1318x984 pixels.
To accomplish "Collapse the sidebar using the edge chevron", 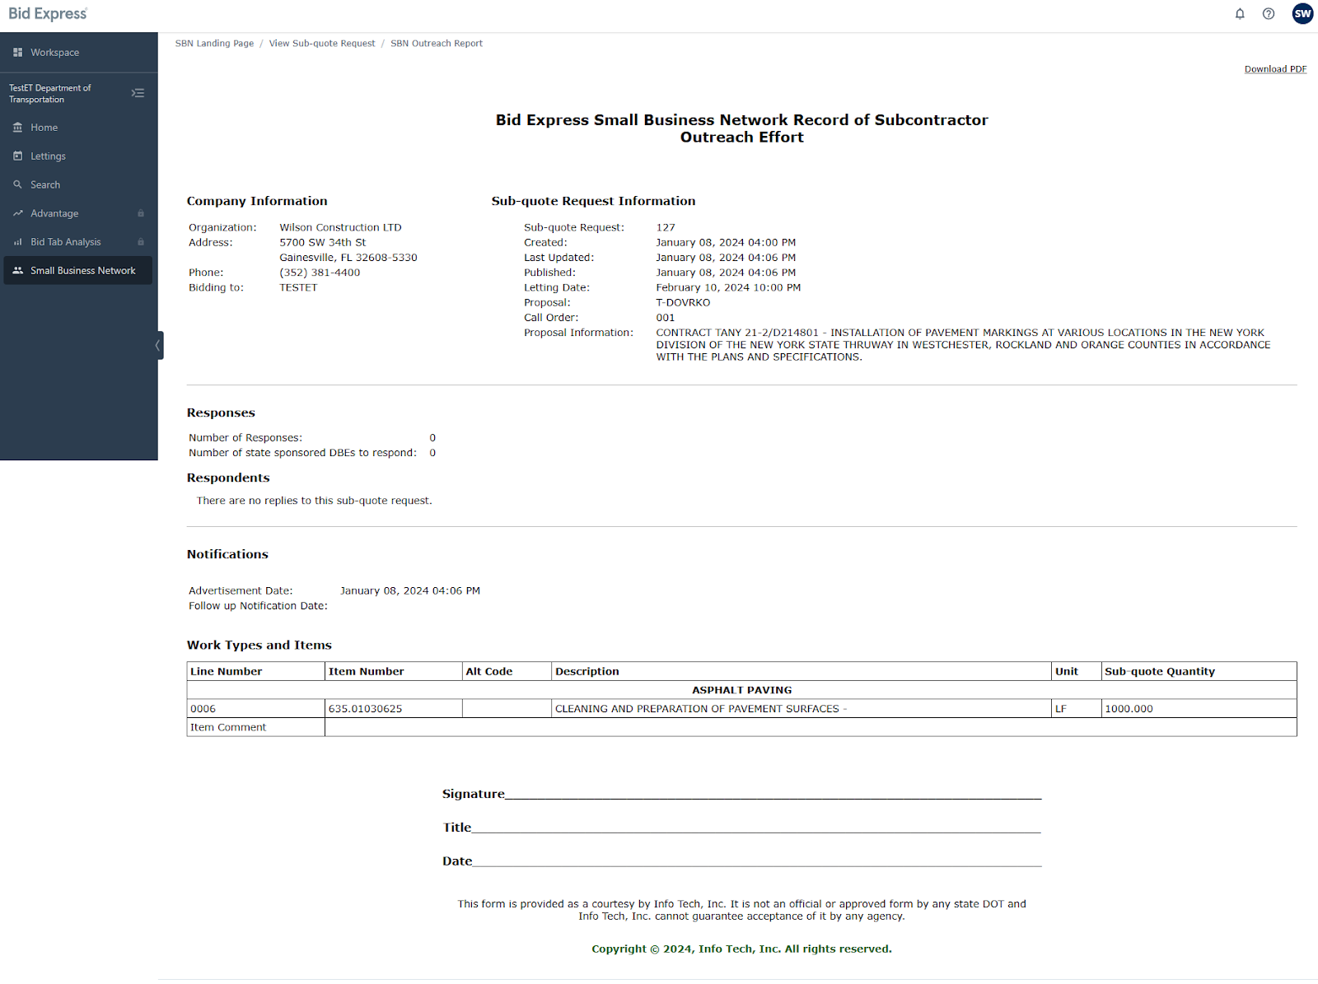I will [157, 346].
